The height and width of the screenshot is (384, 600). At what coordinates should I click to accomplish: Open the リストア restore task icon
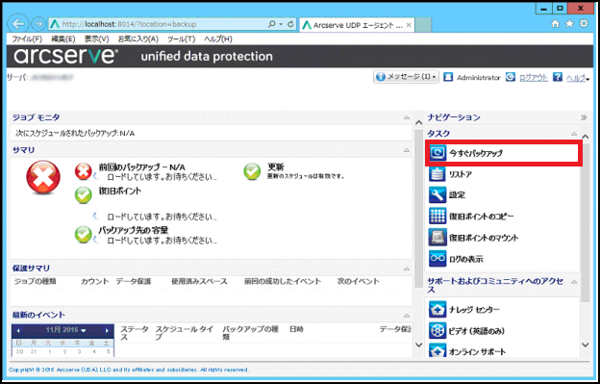coord(437,174)
